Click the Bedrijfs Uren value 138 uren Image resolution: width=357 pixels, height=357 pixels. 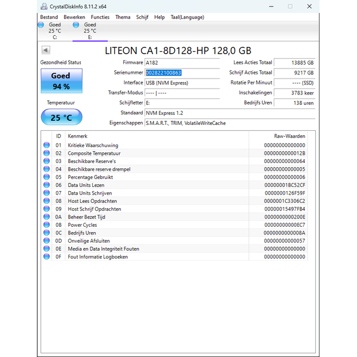click(295, 103)
